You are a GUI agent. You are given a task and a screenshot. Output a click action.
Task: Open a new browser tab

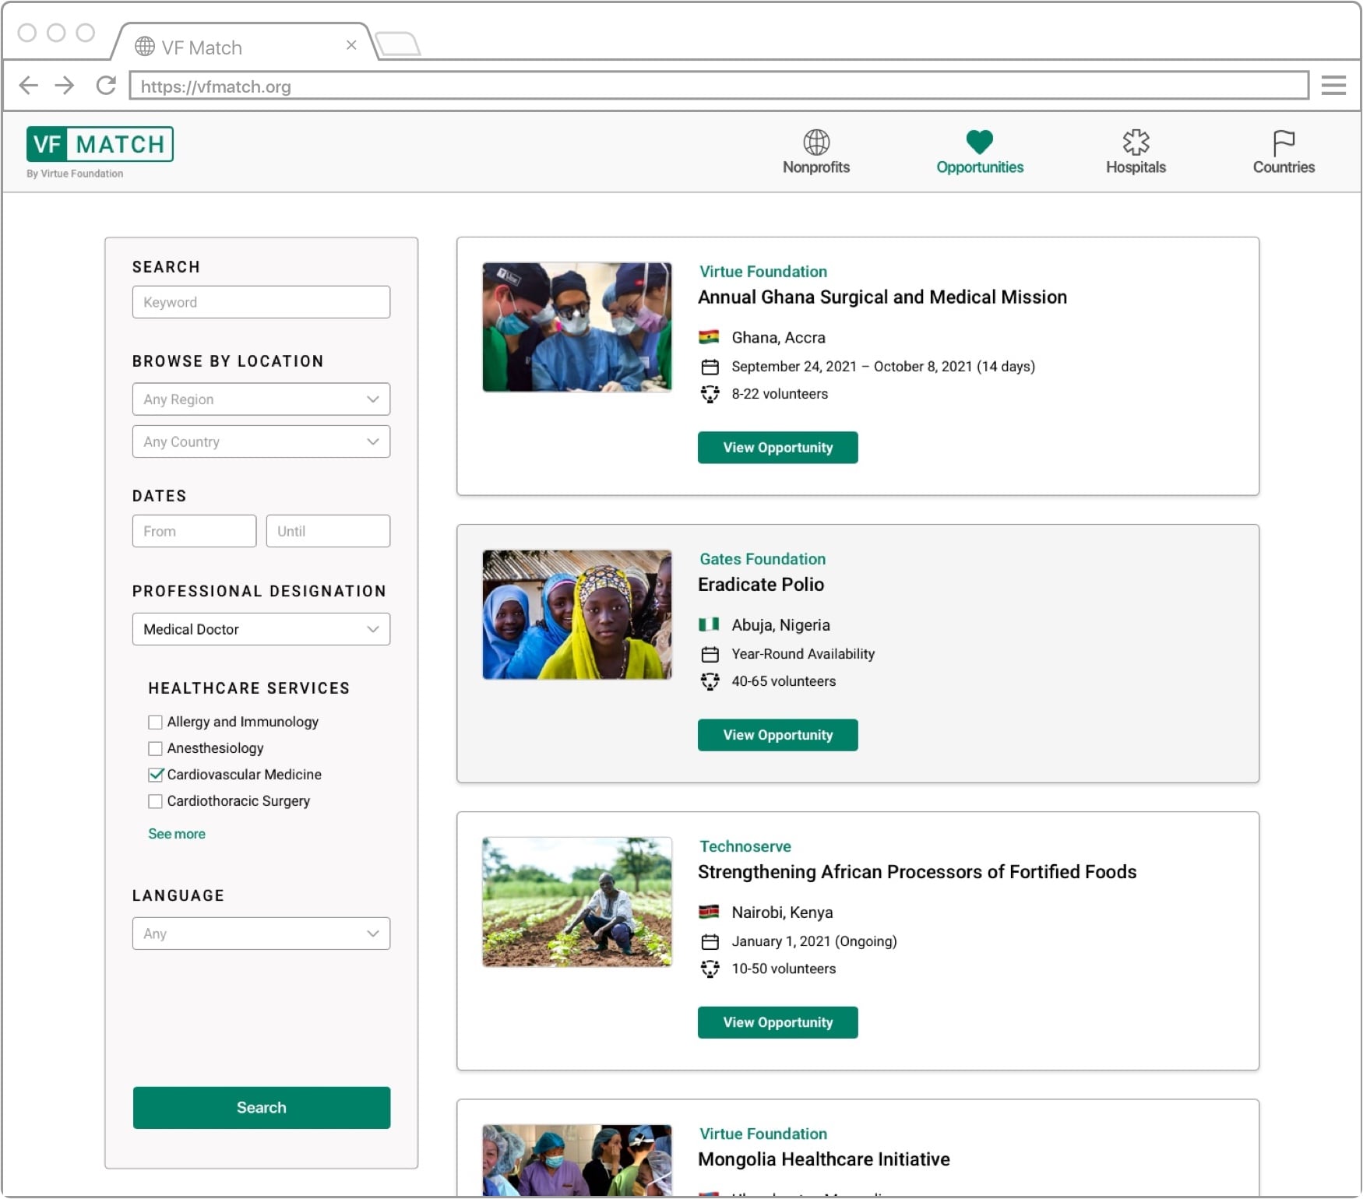pyautogui.click(x=397, y=44)
